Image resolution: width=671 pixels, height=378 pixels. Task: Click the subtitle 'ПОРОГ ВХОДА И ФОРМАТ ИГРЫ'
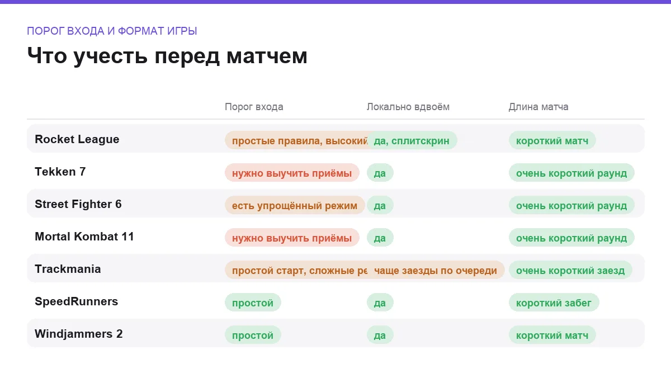[x=112, y=31]
